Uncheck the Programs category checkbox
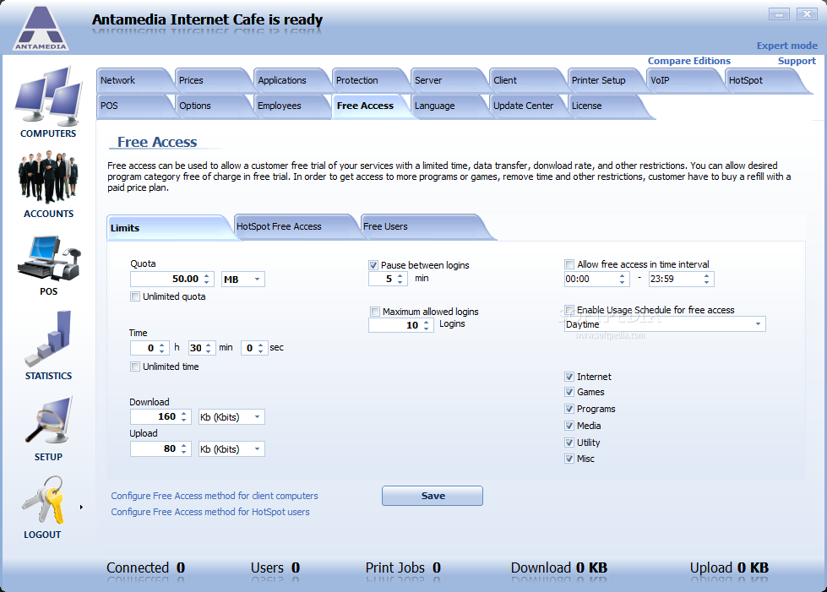The width and height of the screenshot is (827, 592). [569, 409]
